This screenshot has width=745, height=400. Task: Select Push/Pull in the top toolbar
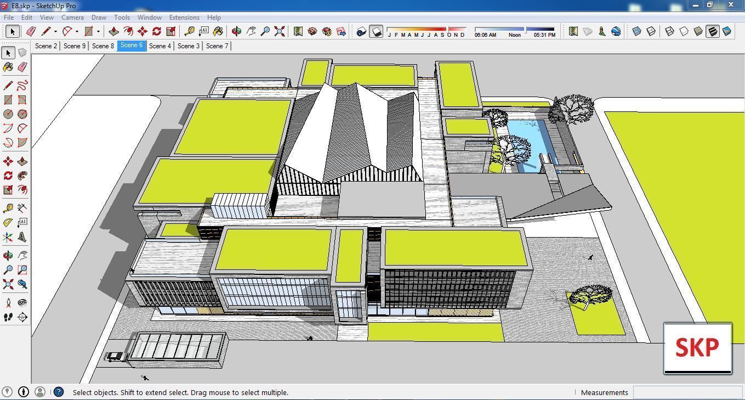coord(114,31)
